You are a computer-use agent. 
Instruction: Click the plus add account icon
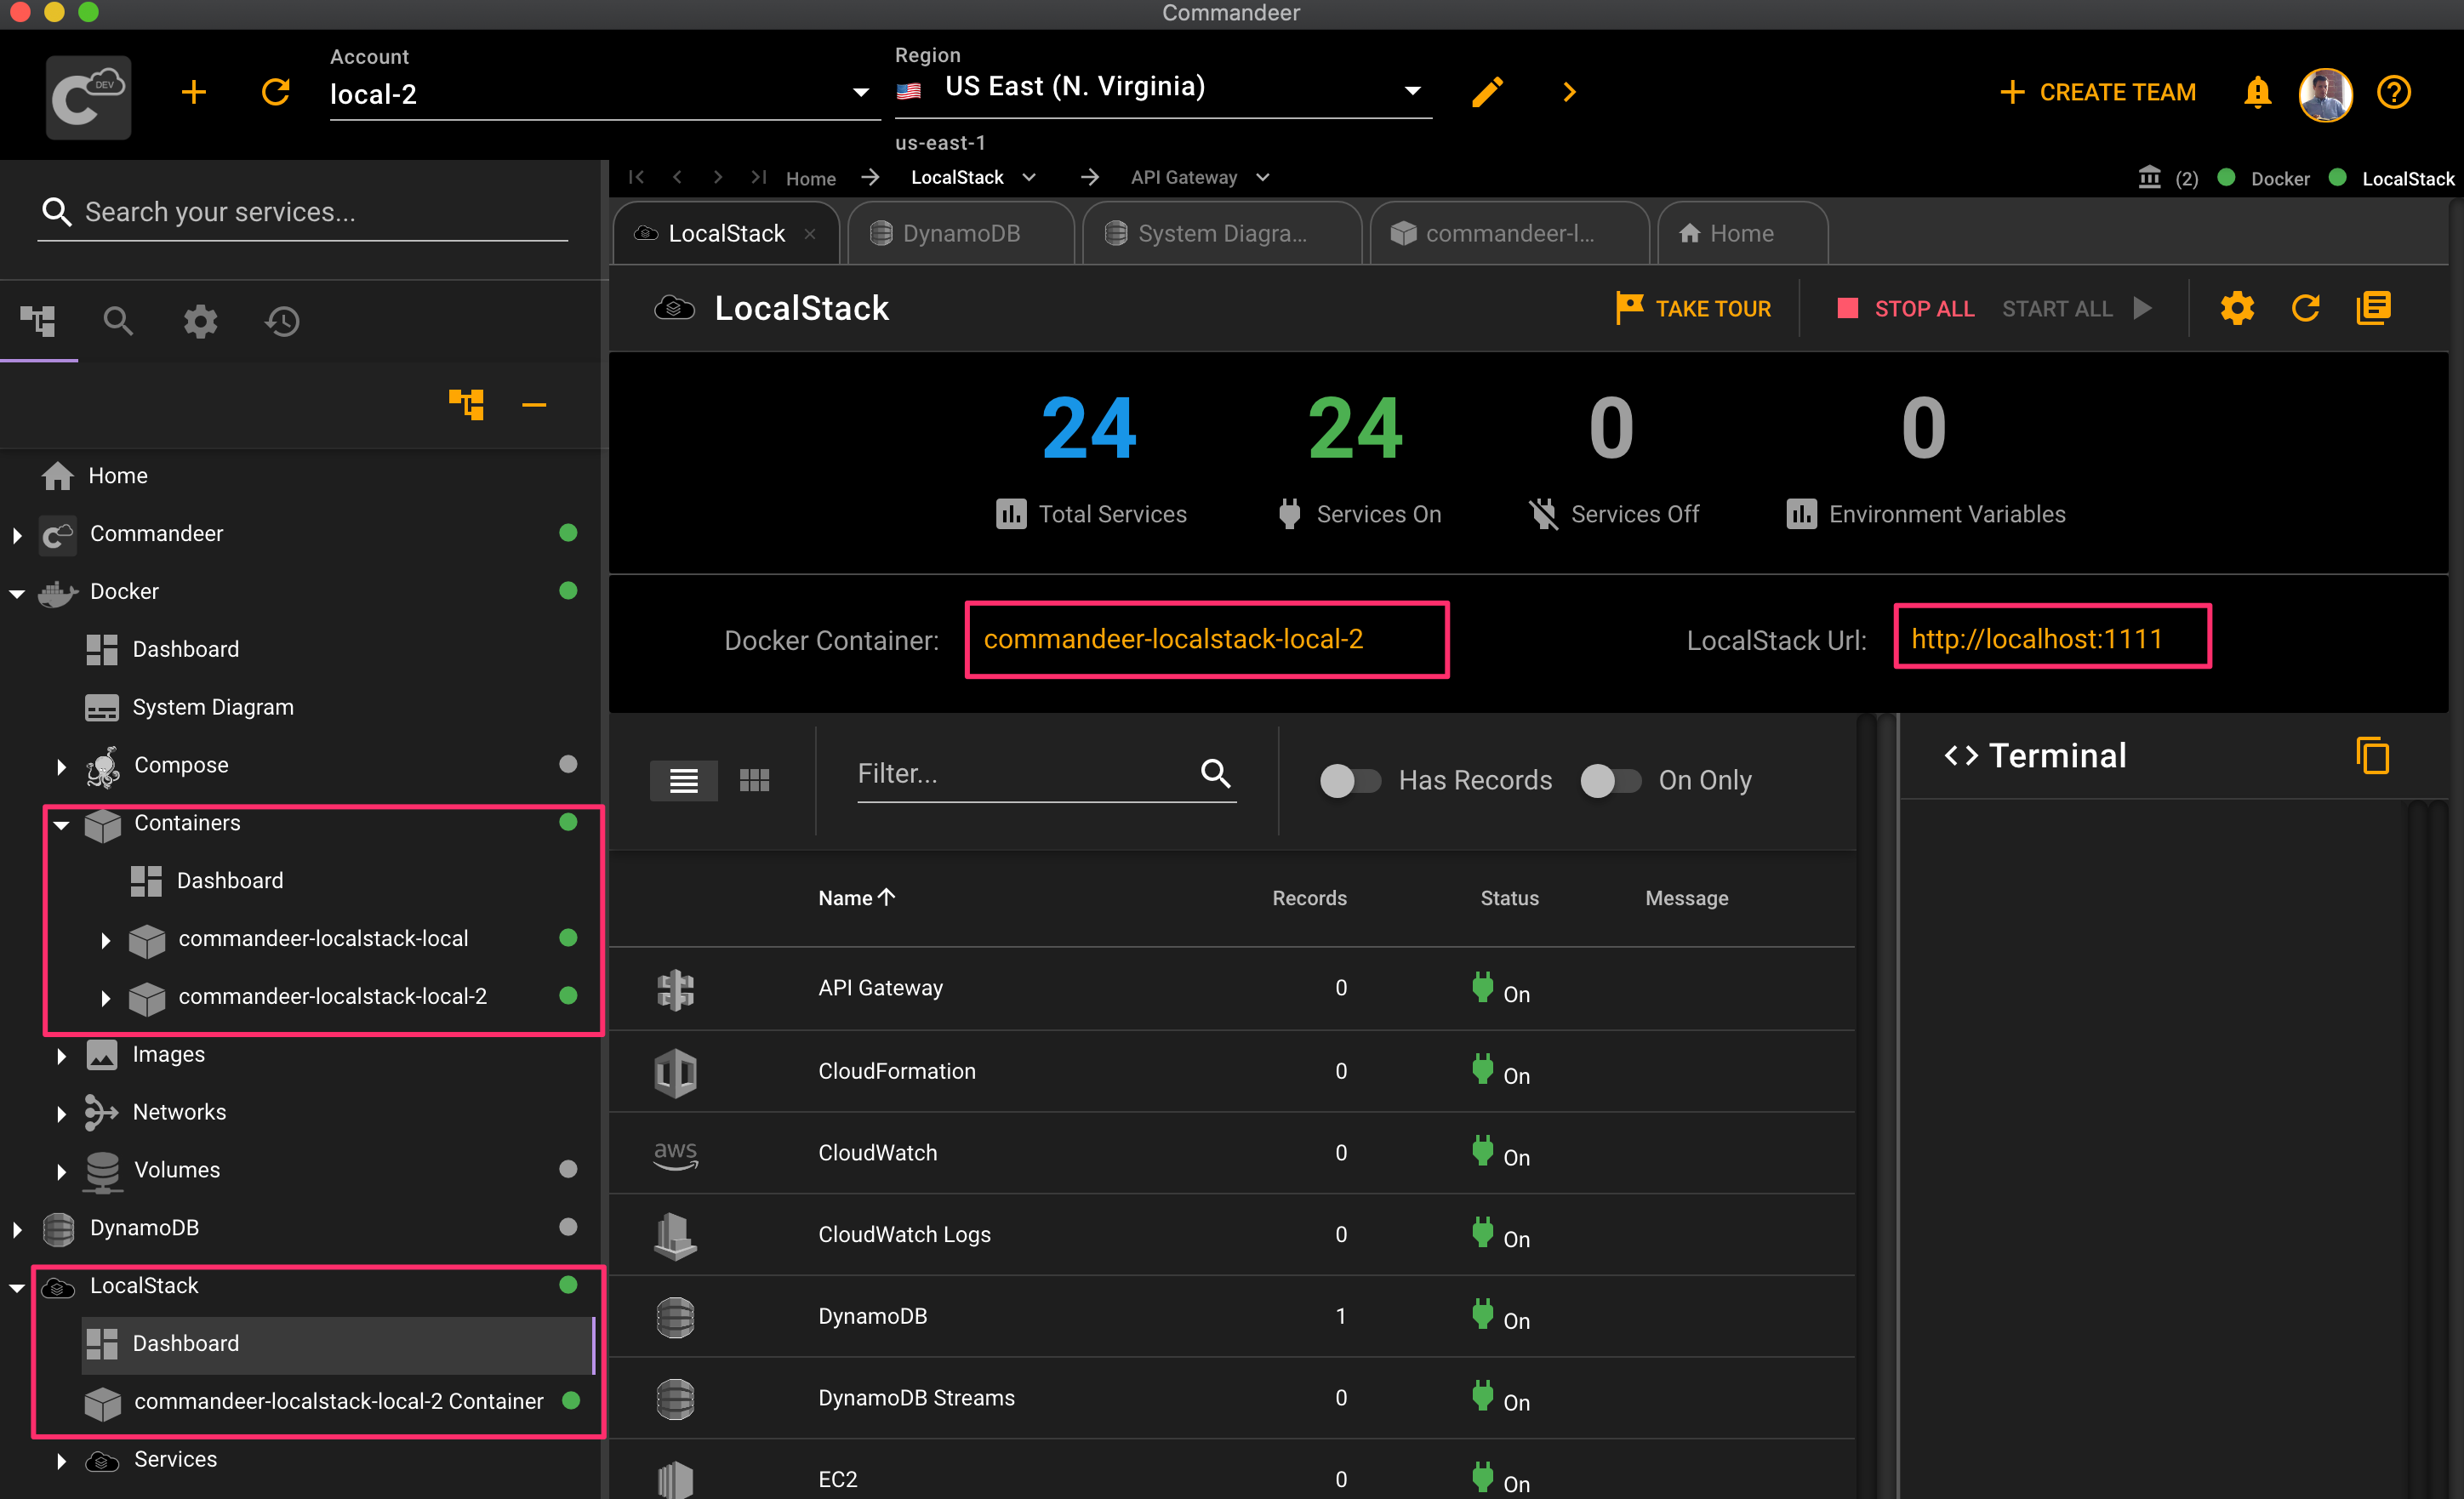click(x=194, y=93)
